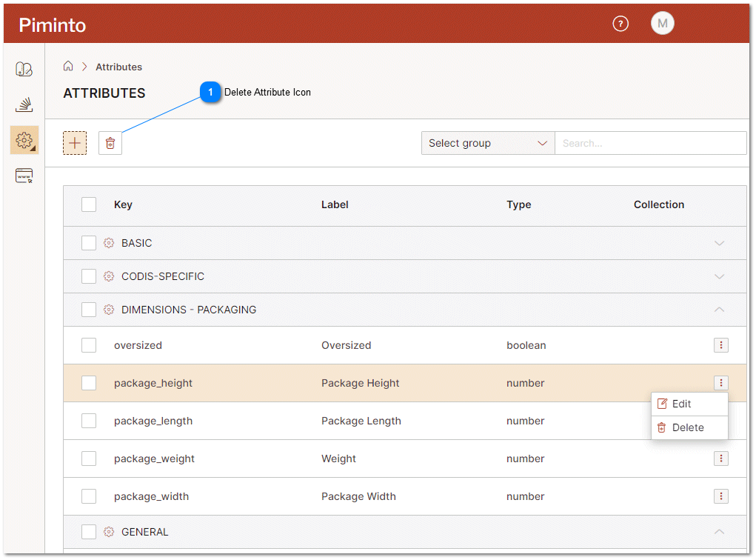Check the BASIC group checkbox
The width and height of the screenshot is (756, 560).
89,243
